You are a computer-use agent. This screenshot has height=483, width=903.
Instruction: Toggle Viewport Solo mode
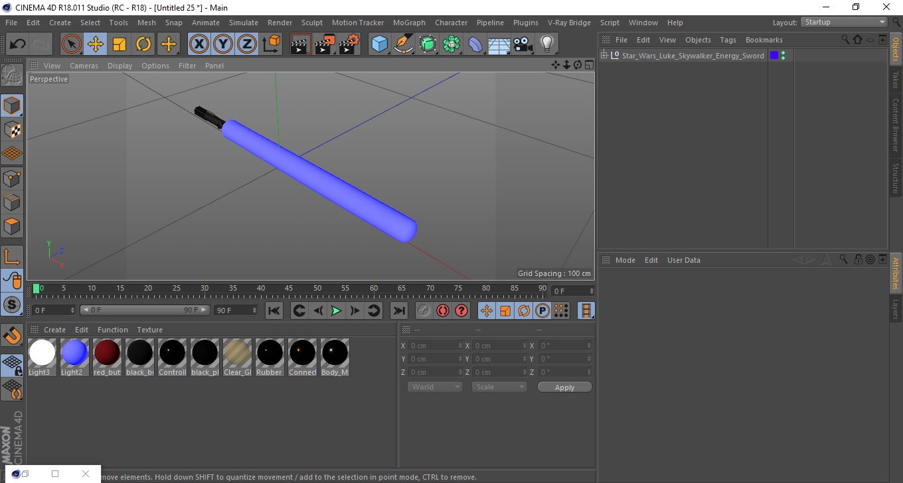pos(12,305)
